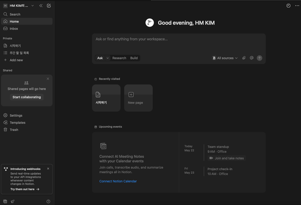Open the workspace switcher dropdown arrow

33,6
